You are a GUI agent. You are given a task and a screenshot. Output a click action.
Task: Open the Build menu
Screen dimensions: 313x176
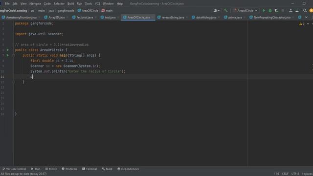click(x=70, y=3)
